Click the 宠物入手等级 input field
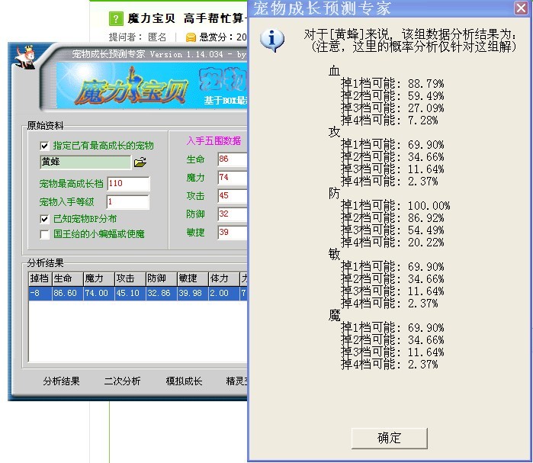533x463 pixels. tap(127, 202)
